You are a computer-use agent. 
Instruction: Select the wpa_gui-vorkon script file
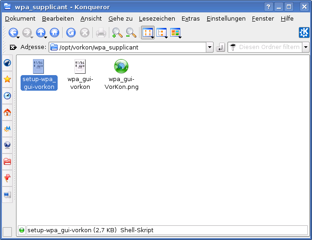[x=80, y=75]
